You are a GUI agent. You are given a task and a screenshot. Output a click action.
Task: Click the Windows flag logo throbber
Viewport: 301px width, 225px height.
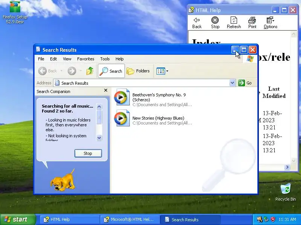(x=250, y=59)
